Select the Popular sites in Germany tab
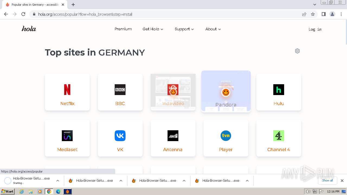Screen dimensions: 347x195 pos(35,5)
